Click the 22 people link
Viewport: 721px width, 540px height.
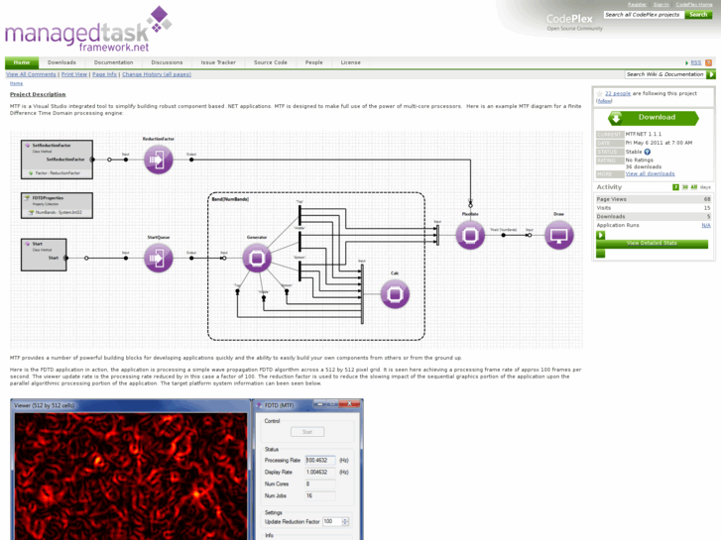click(618, 93)
